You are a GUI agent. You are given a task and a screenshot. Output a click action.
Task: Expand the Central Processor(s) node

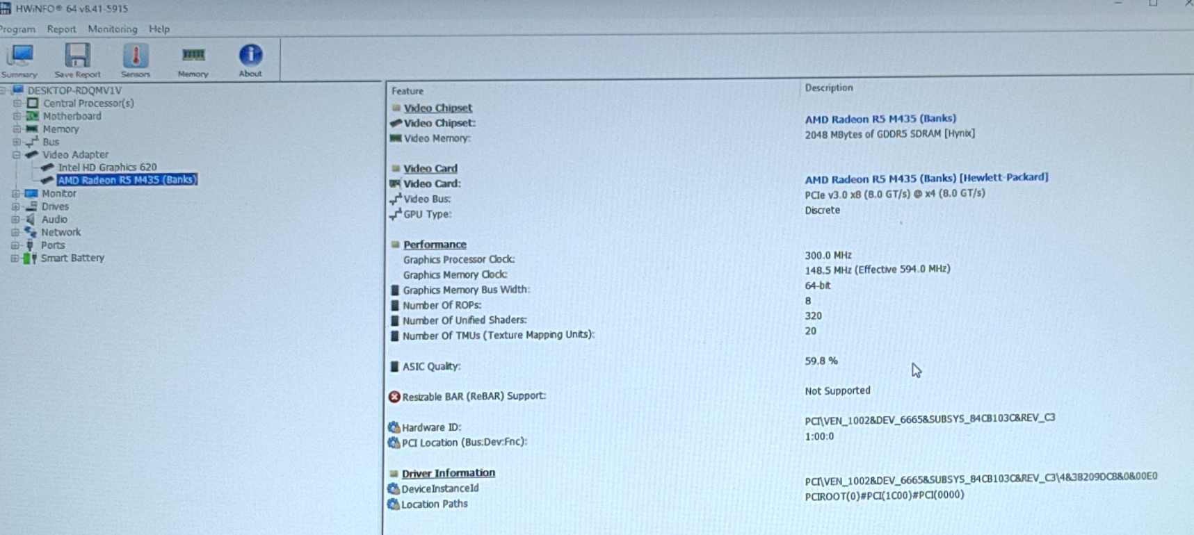pos(17,103)
